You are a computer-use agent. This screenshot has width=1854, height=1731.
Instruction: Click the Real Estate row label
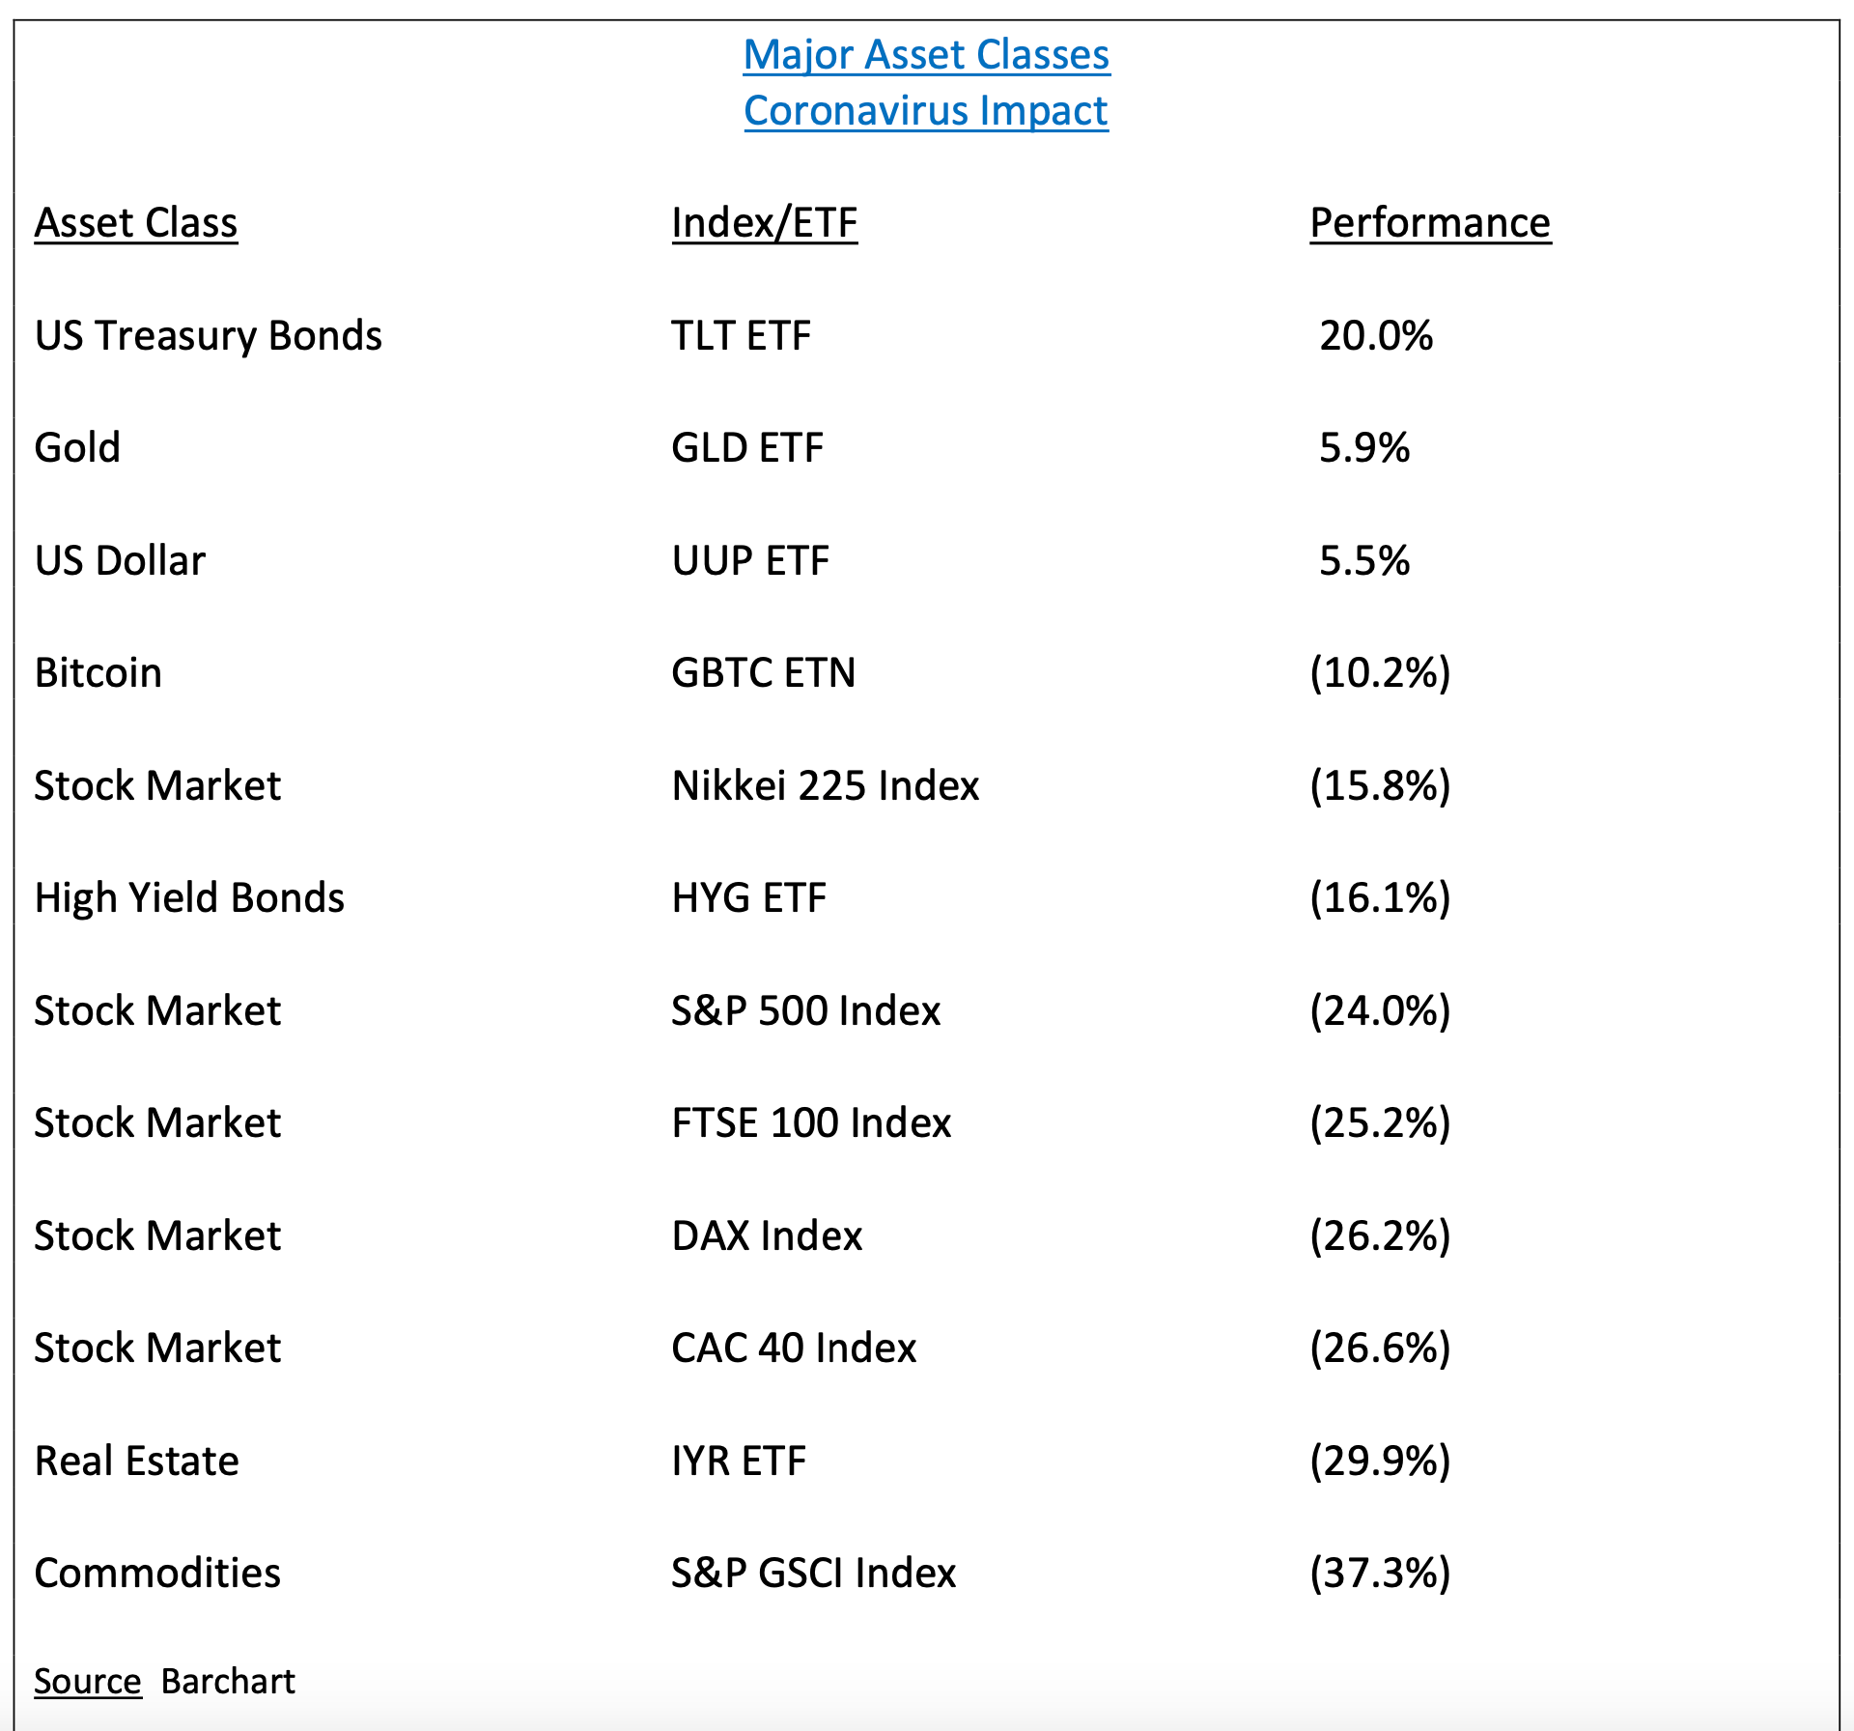click(136, 1461)
